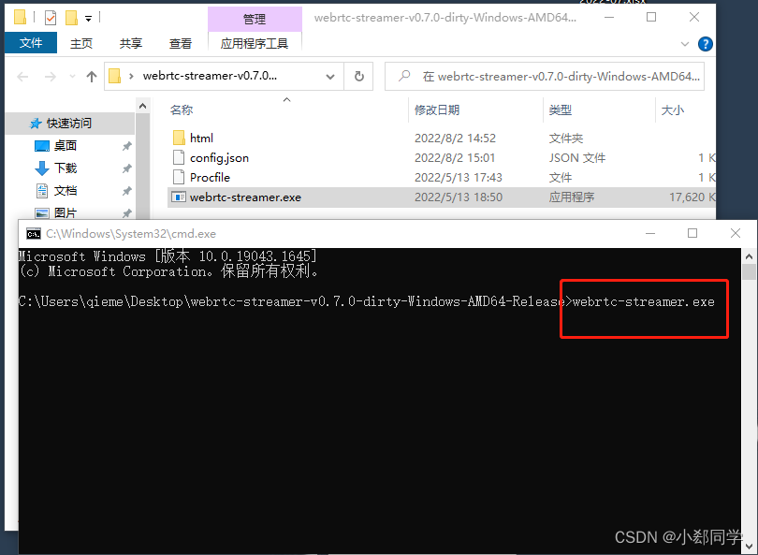The width and height of the screenshot is (758, 555).
Task: Expand the quick access toolbar customize dropdown
Action: point(88,16)
